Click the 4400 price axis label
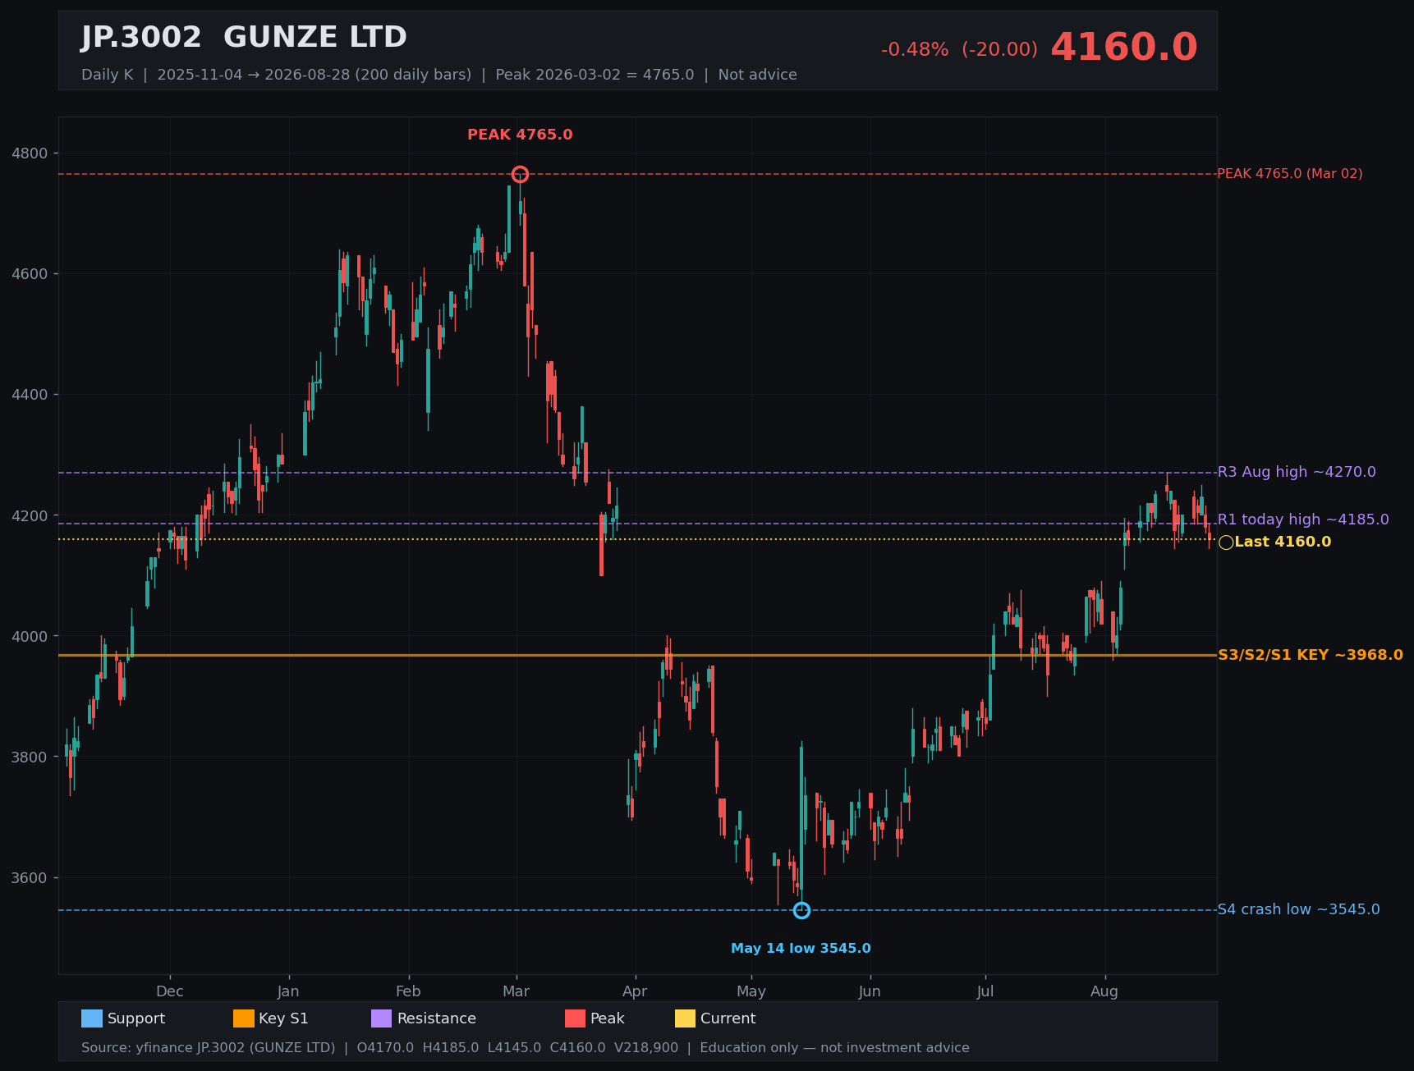The height and width of the screenshot is (1071, 1414). [30, 395]
